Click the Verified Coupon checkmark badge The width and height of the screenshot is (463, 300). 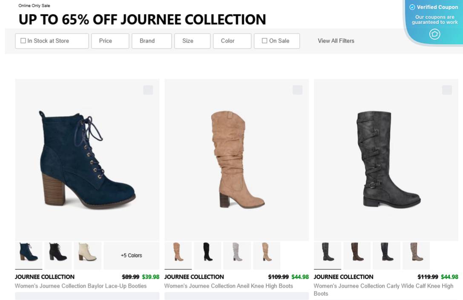click(x=412, y=7)
